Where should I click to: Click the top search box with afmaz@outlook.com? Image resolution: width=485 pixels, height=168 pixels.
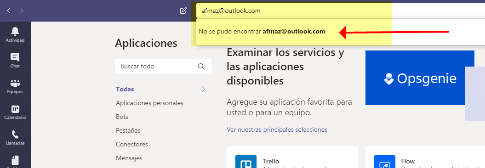[340, 11]
